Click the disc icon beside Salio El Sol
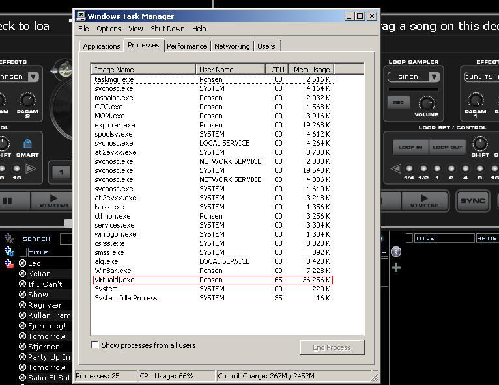 point(22,377)
